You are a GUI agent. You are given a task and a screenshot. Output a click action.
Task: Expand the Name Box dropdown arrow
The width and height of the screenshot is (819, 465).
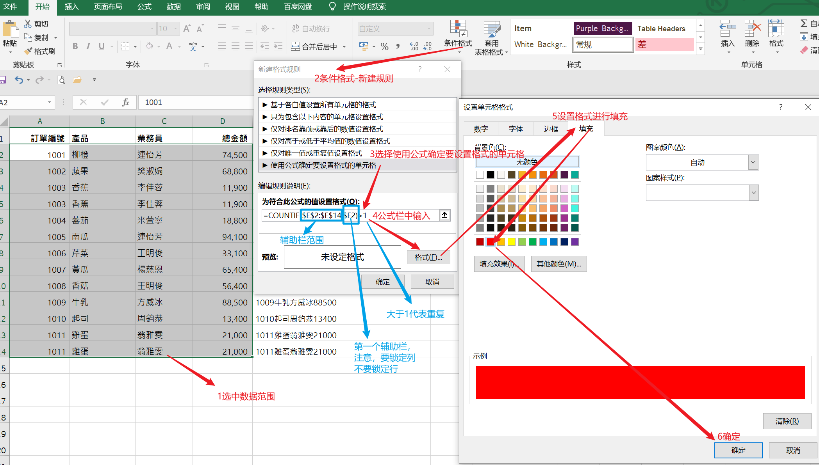pyautogui.click(x=49, y=102)
